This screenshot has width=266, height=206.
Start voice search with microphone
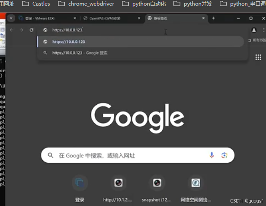(x=212, y=155)
